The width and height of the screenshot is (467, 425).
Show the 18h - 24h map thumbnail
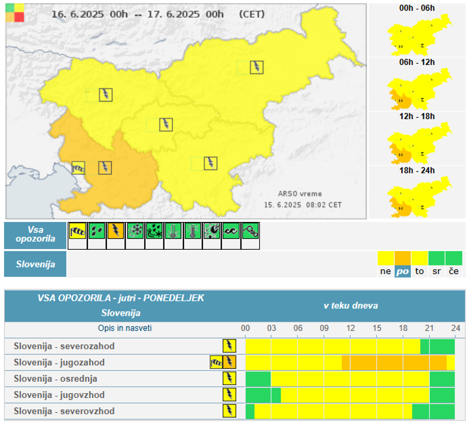click(417, 197)
